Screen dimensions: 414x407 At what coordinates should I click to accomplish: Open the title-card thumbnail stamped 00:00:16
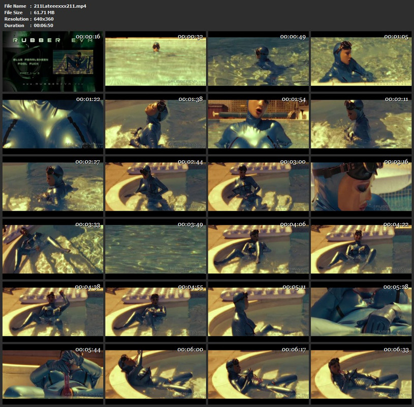point(53,62)
